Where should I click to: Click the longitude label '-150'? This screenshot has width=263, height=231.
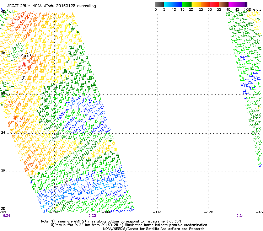coord(4,212)
